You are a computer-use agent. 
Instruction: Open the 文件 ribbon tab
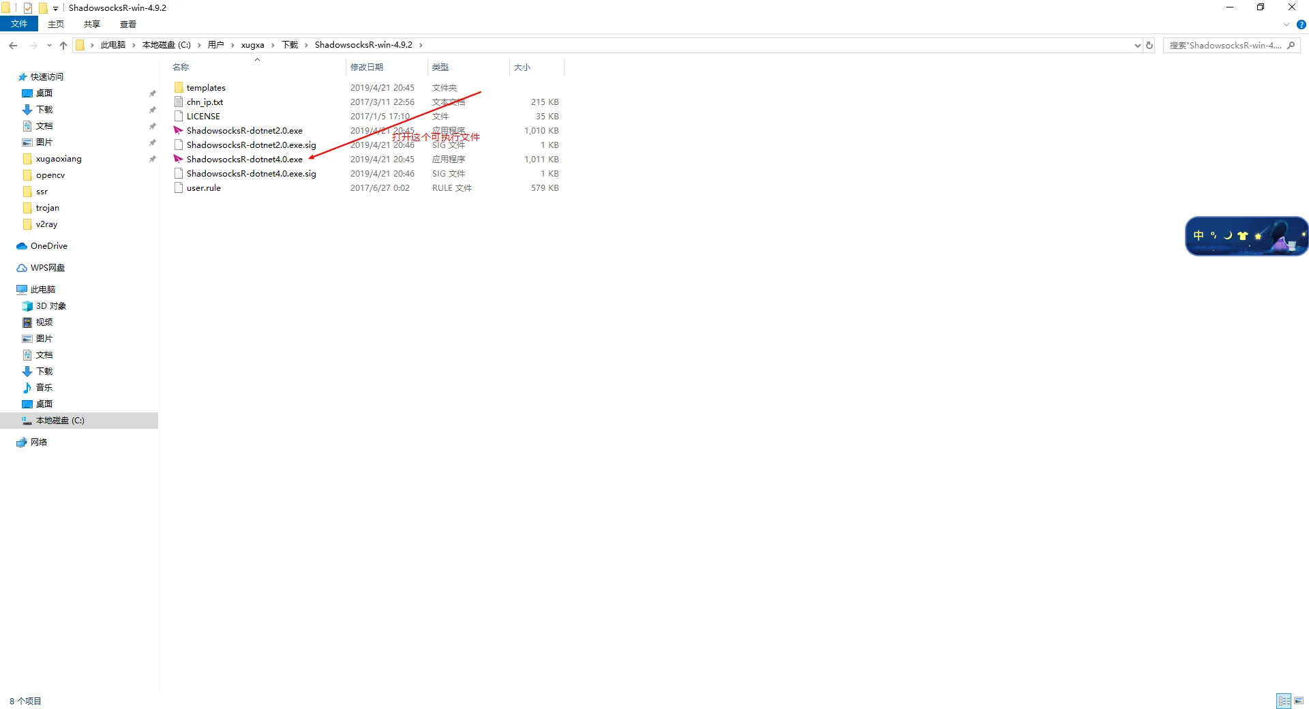coord(19,24)
